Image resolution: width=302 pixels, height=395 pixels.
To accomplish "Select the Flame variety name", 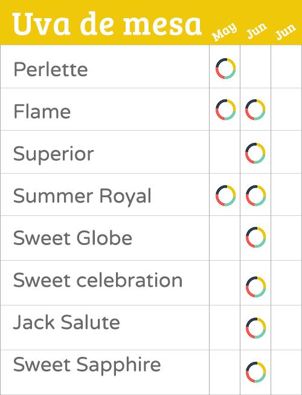I will 42,111.
